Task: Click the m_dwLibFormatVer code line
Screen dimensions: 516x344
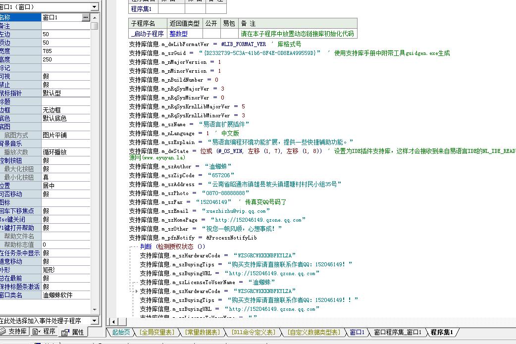Action: [215, 44]
